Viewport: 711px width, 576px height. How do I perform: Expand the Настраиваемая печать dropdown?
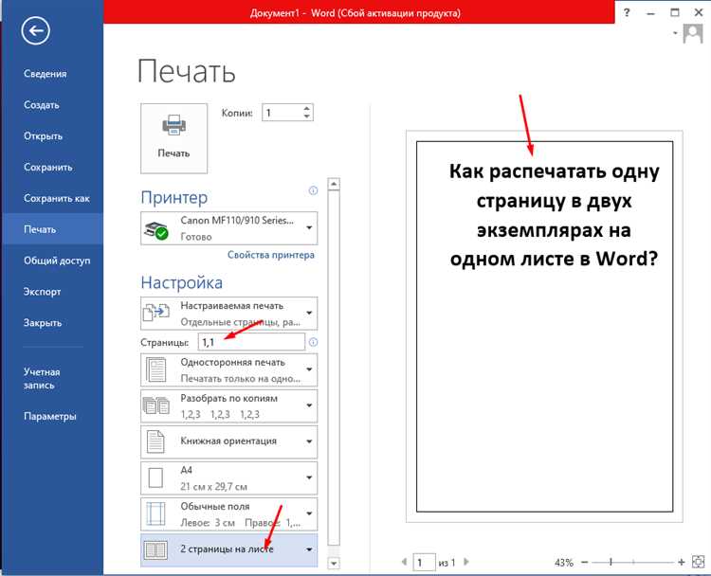click(x=309, y=314)
